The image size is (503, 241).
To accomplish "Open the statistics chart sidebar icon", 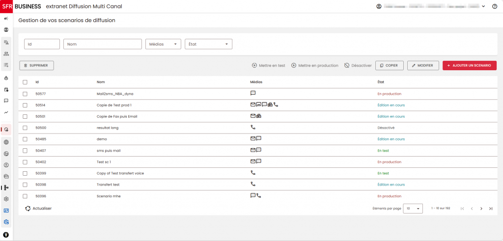I will [6, 112].
